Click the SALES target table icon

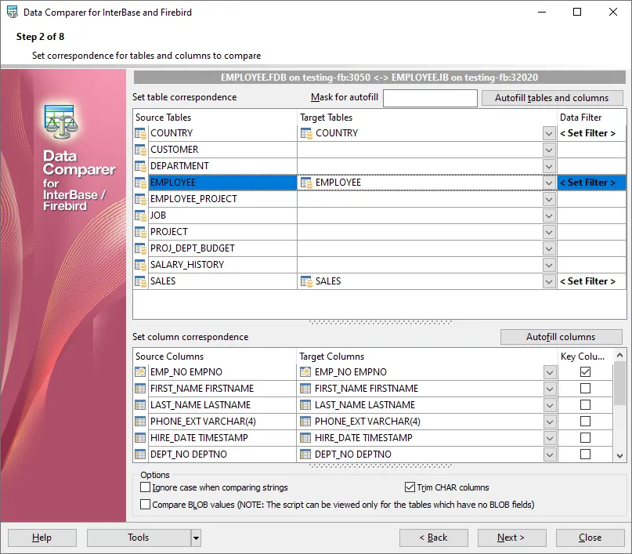point(306,281)
